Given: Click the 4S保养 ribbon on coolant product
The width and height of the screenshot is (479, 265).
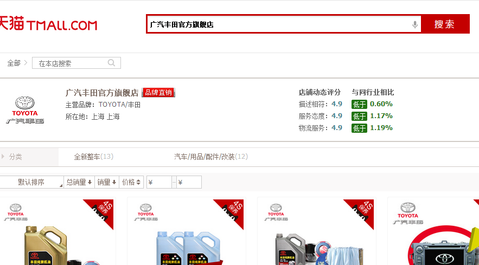Looking at the screenshot, I should pos(233,211).
